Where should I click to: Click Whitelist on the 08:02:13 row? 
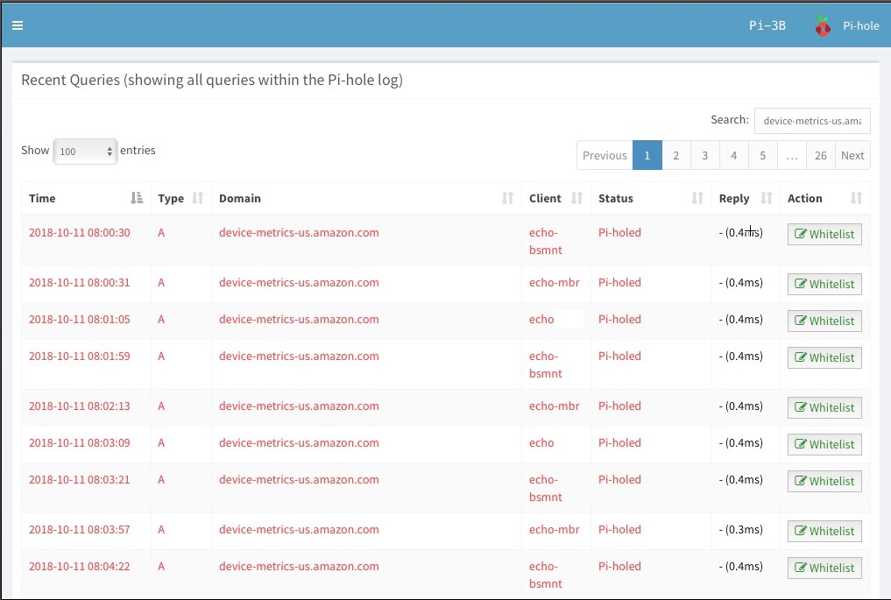click(x=824, y=408)
